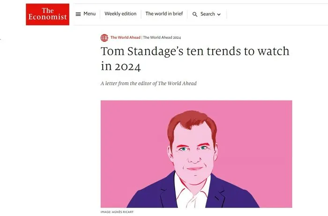Click the 'IMAGE: AGNÈS RICART' credit

pyautogui.click(x=118, y=212)
